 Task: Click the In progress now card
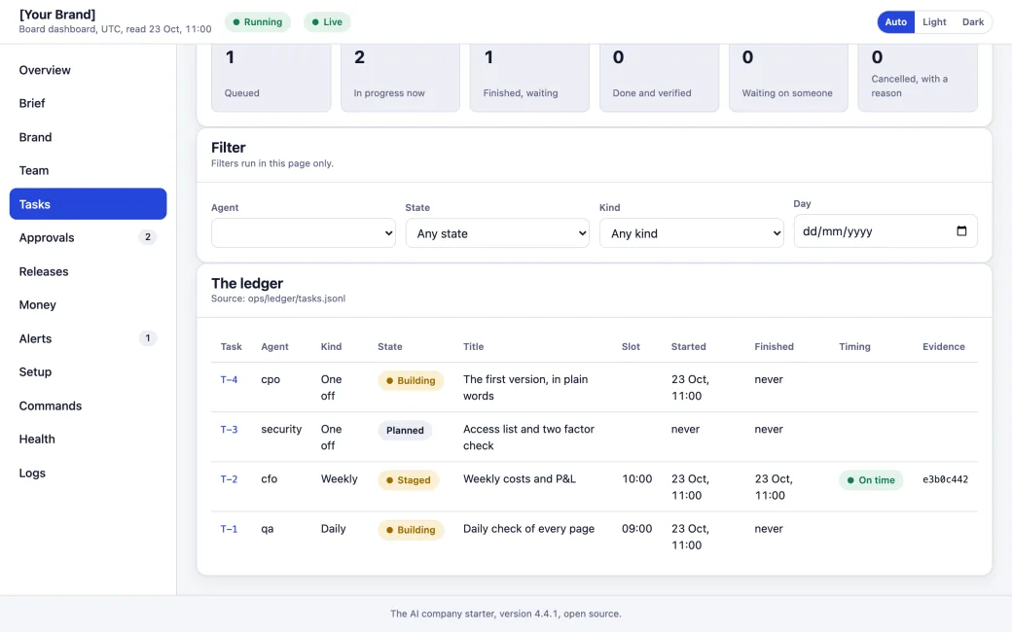click(x=400, y=76)
